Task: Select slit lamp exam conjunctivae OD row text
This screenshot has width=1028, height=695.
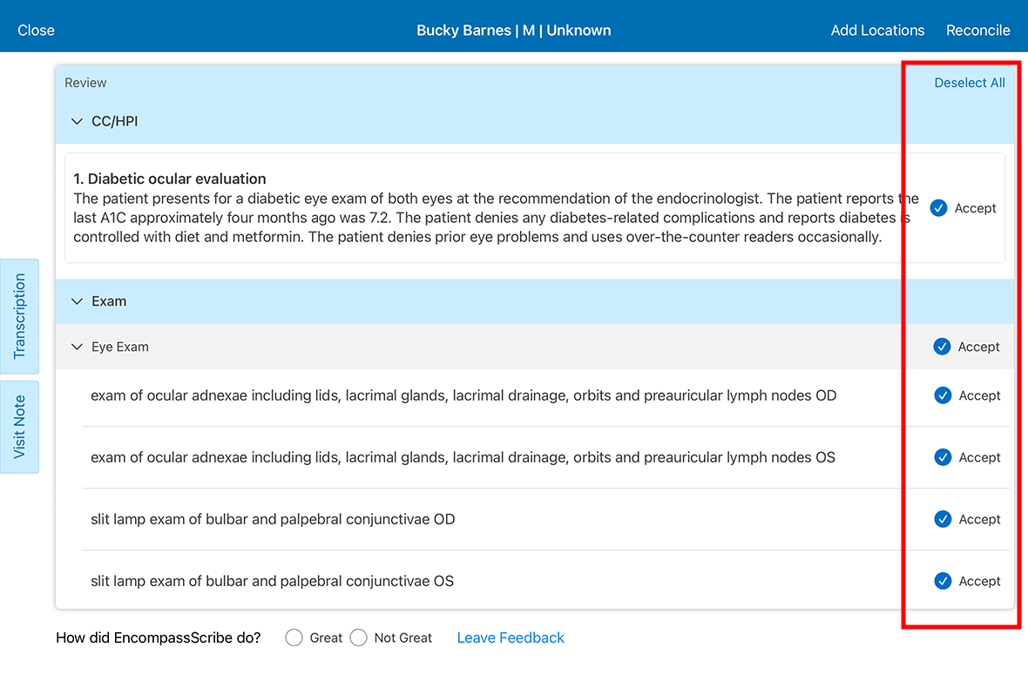Action: coord(273,519)
